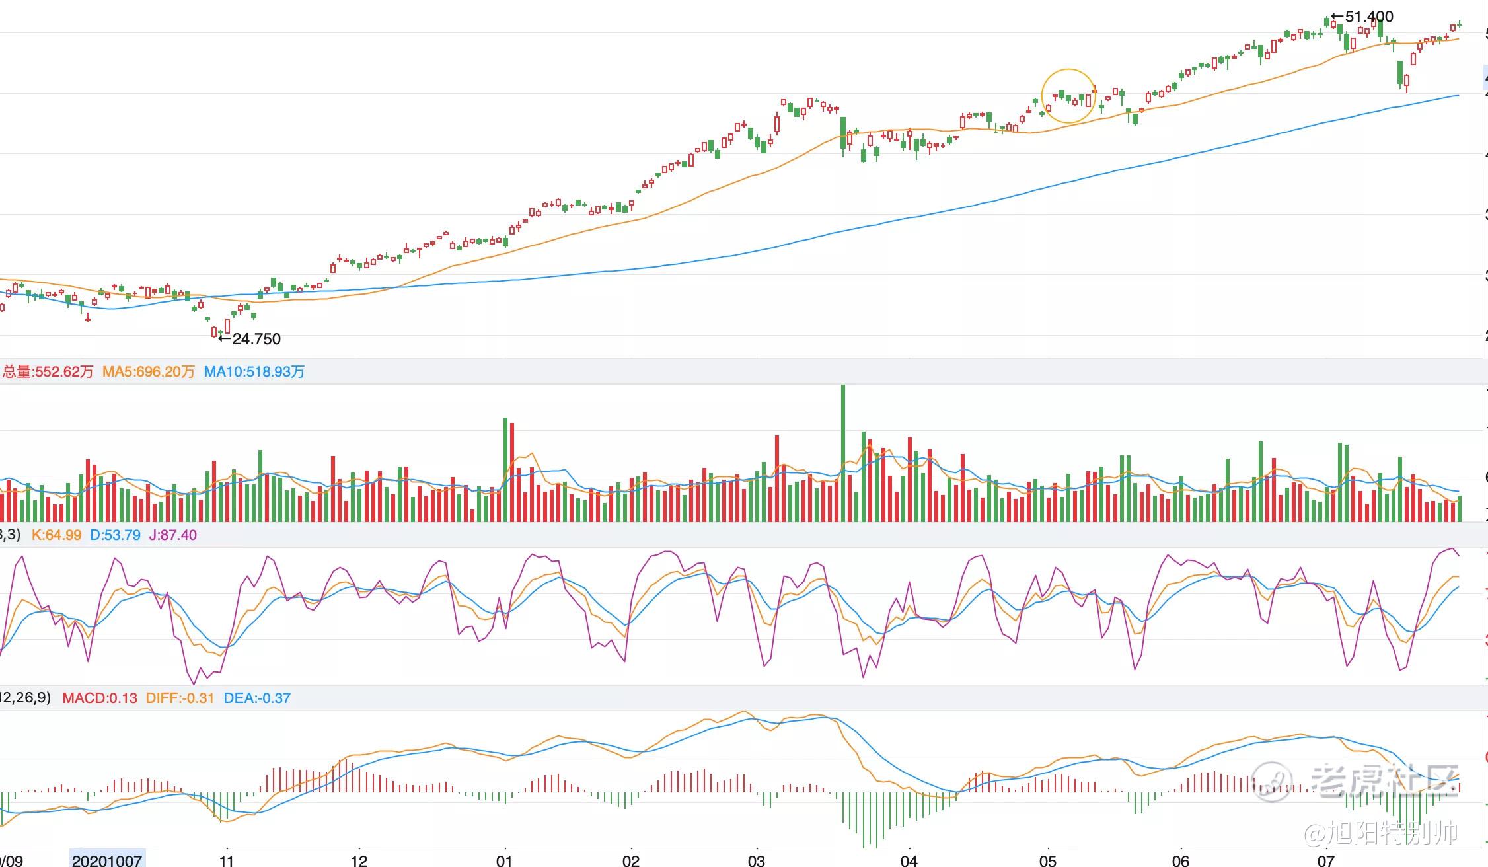The width and height of the screenshot is (1488, 867).
Task: Click the yellow circle annotation on chart
Action: coord(1068,96)
